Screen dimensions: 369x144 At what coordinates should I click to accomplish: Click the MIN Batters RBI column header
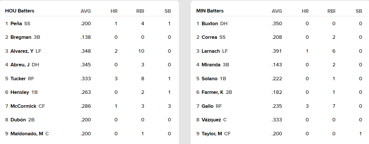(x=331, y=11)
